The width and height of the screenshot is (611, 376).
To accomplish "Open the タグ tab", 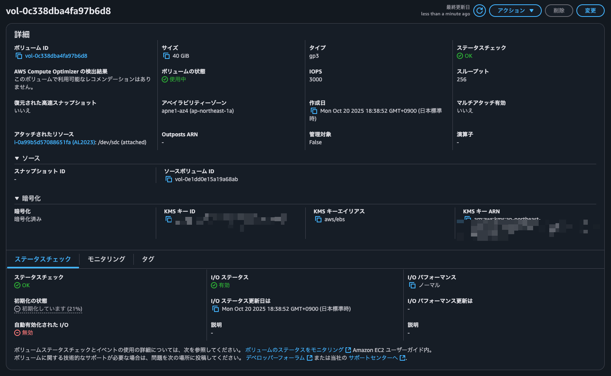I will [148, 259].
